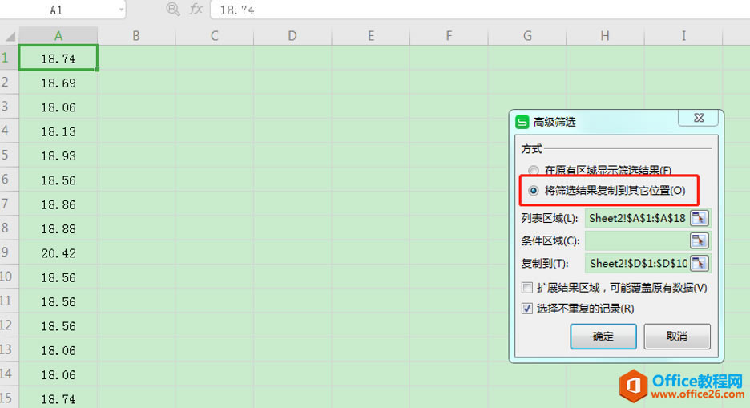
Task: Select column H header
Action: [605, 36]
